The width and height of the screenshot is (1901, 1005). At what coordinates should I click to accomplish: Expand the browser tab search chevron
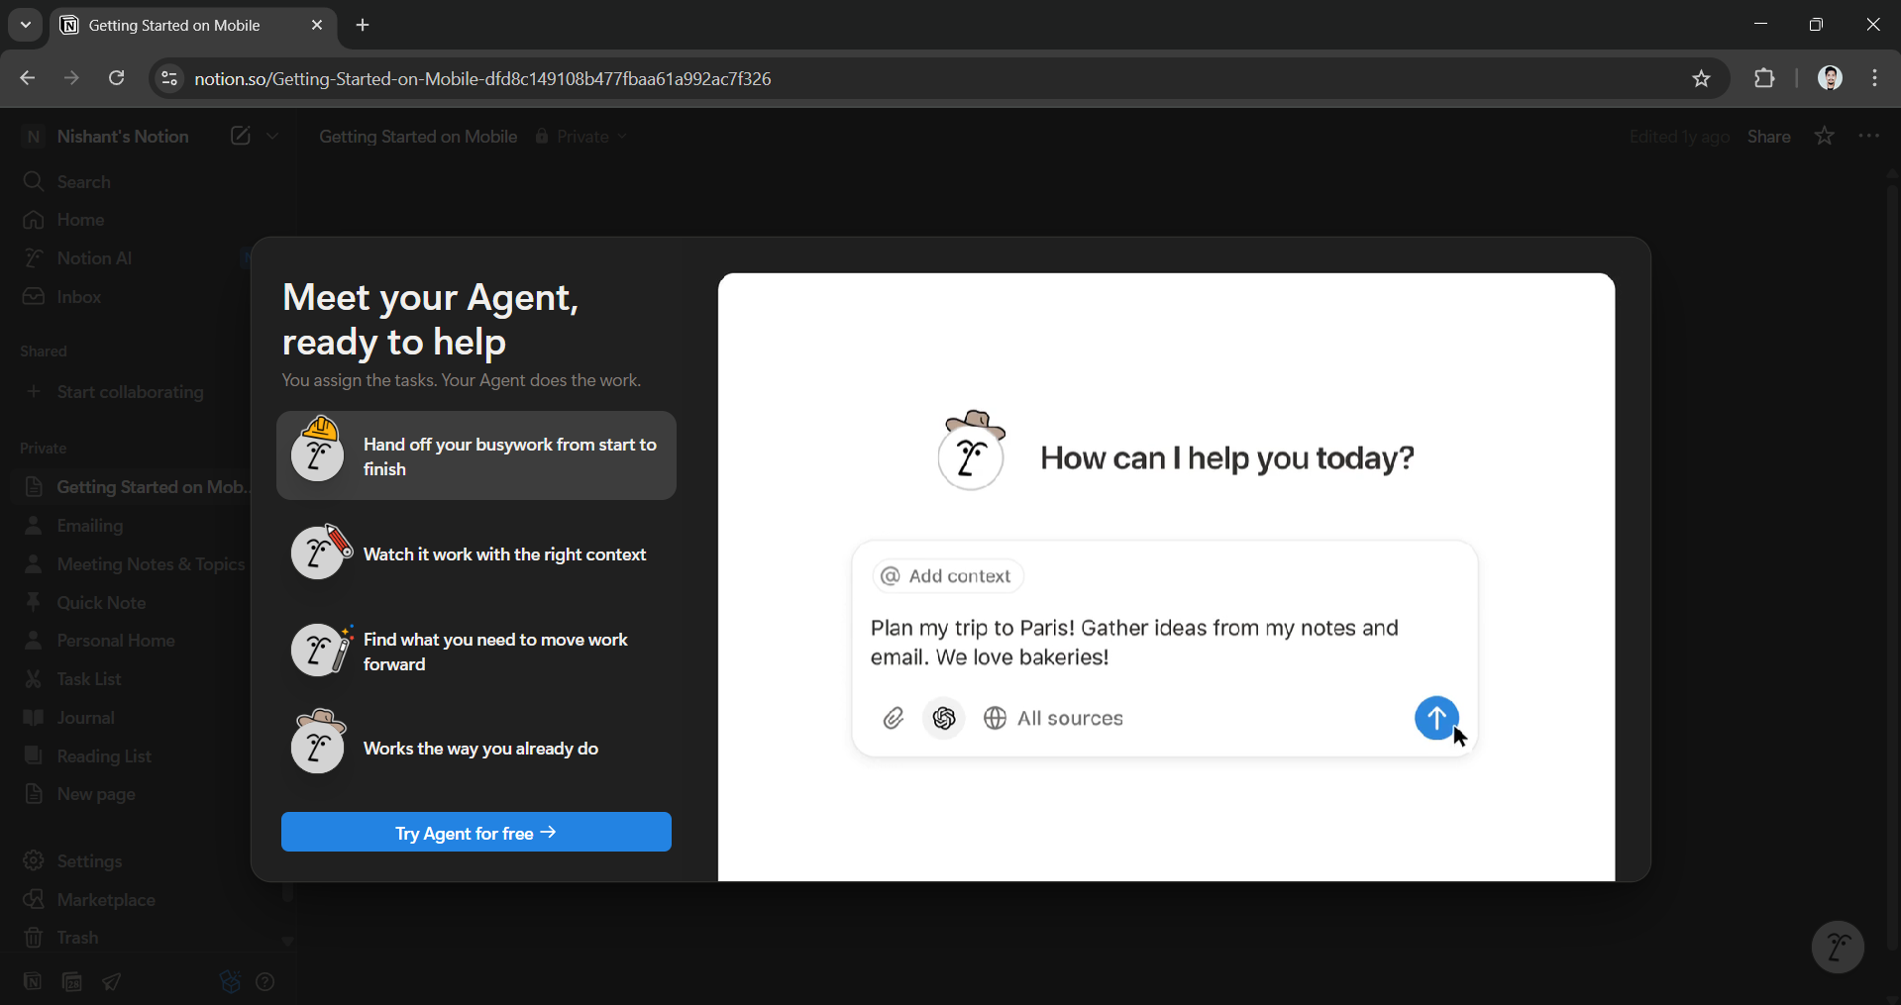tap(25, 25)
